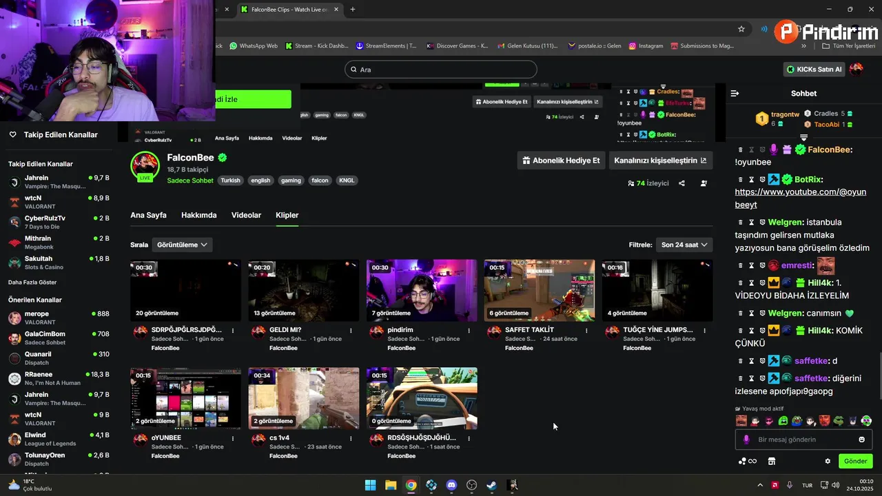The height and width of the screenshot is (496, 882).
Task: Open the WhatsApp Web bookmark
Action: (254, 46)
